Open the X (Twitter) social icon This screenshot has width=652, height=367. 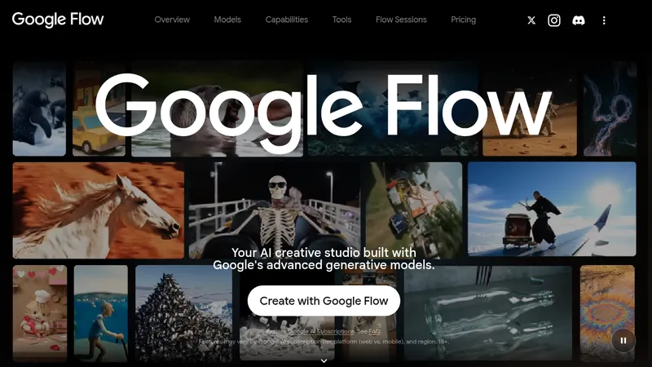[x=531, y=20]
